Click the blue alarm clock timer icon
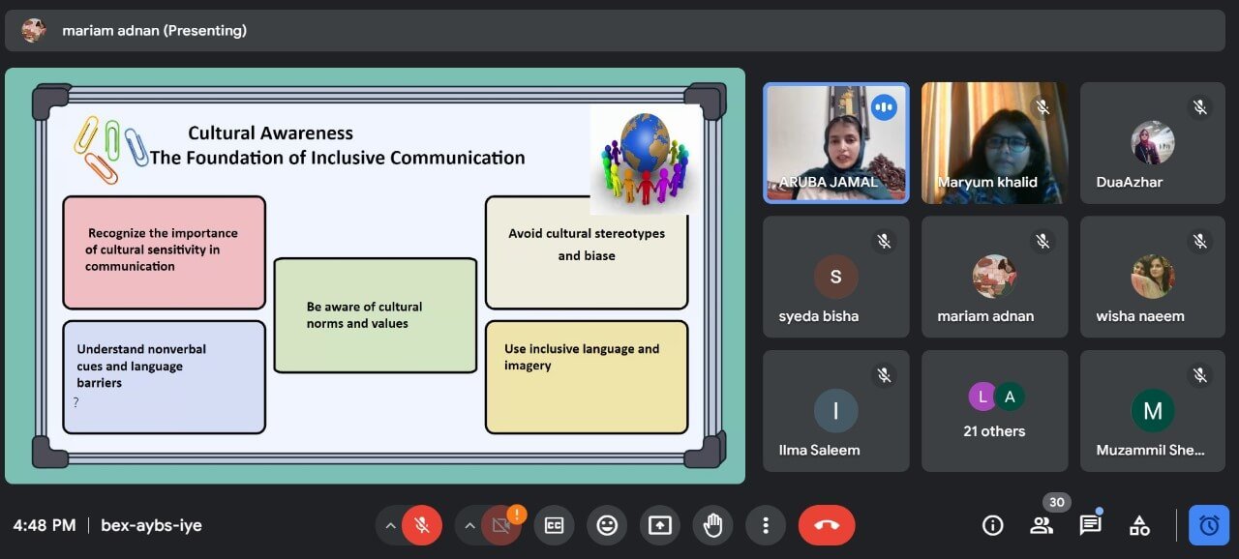This screenshot has height=559, width=1239. (1209, 525)
